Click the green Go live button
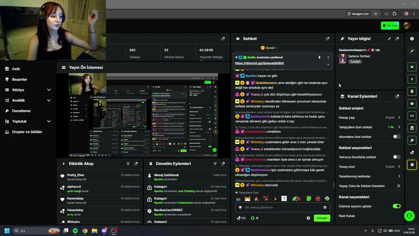The image size is (419, 236). point(390,26)
